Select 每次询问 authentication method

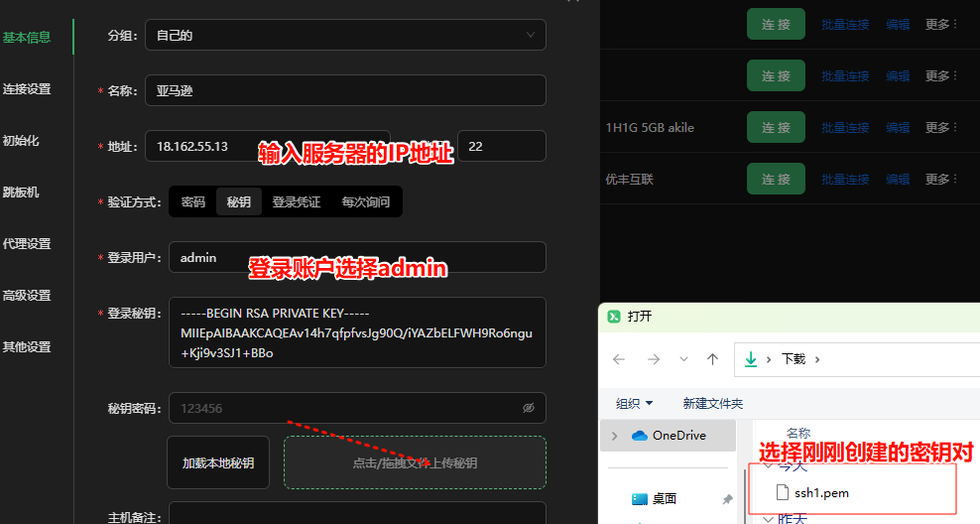pos(366,202)
